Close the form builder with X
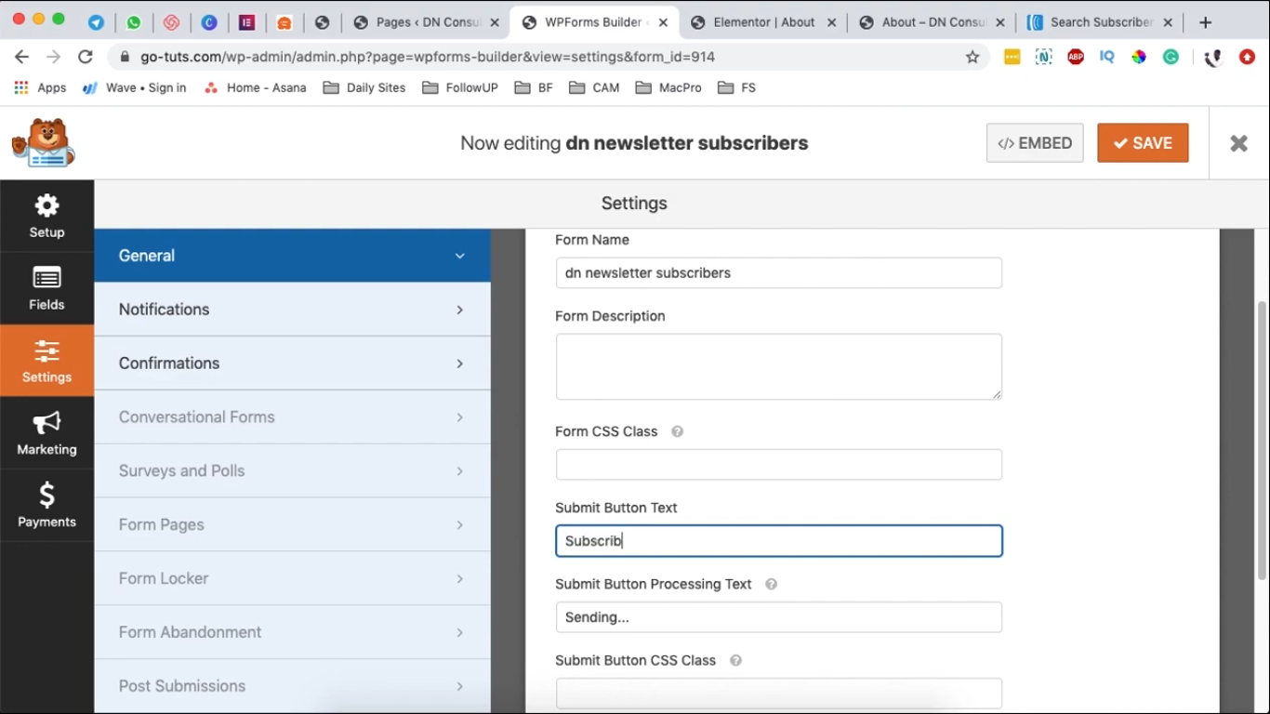 1238,143
